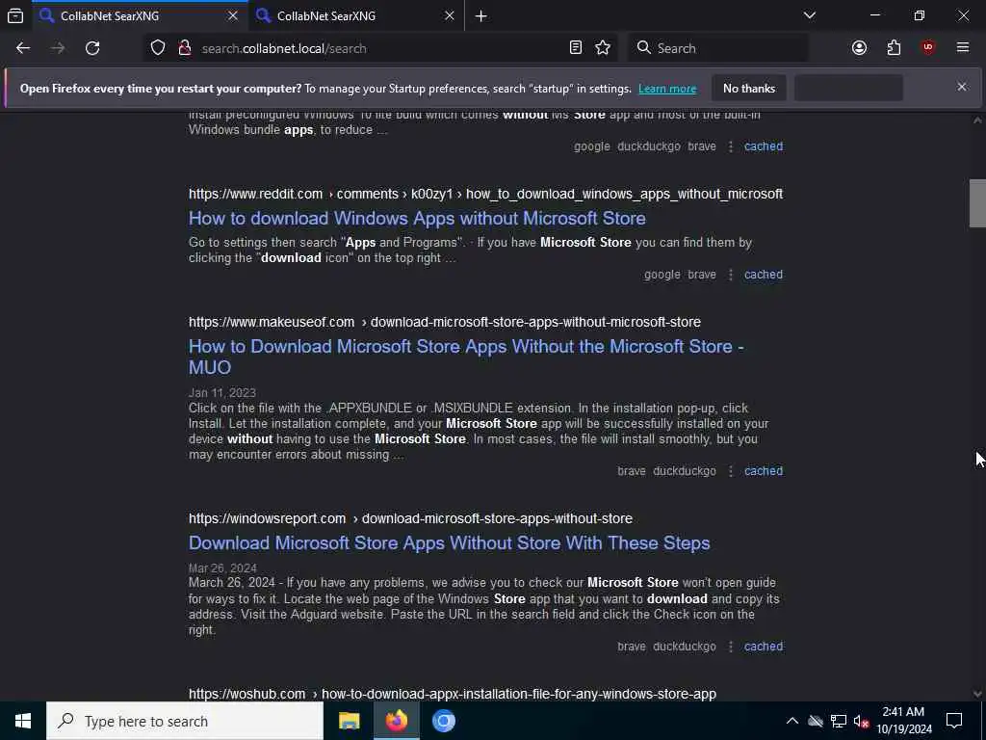Open the muted volume tray icon

tap(861, 721)
